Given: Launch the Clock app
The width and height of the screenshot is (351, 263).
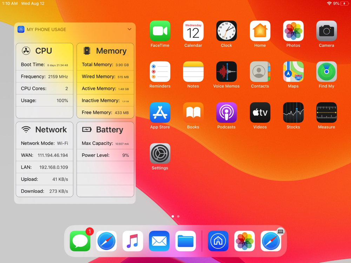Looking at the screenshot, I should [226, 31].
